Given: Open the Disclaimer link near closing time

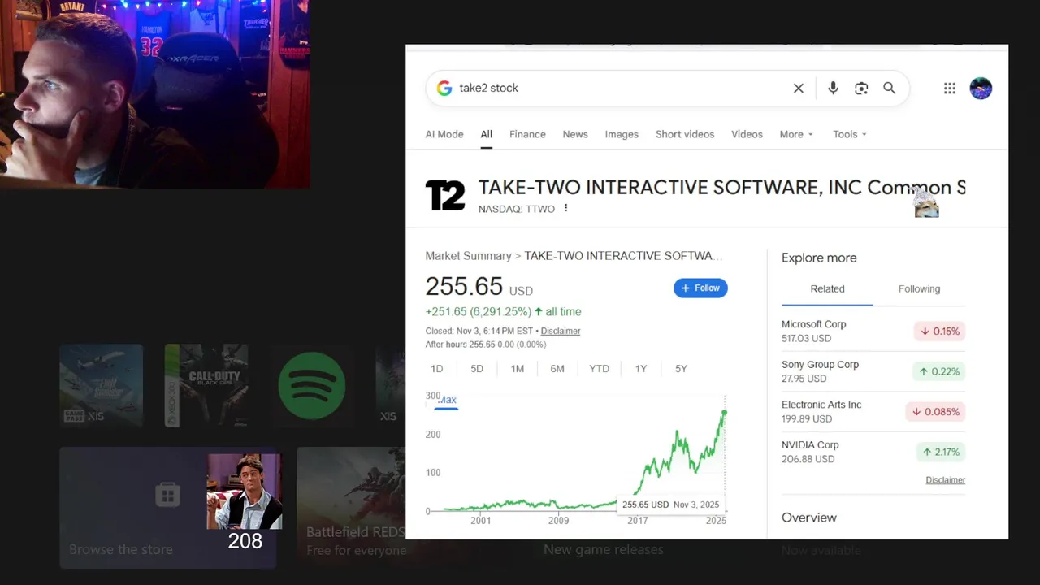Looking at the screenshot, I should coord(561,331).
